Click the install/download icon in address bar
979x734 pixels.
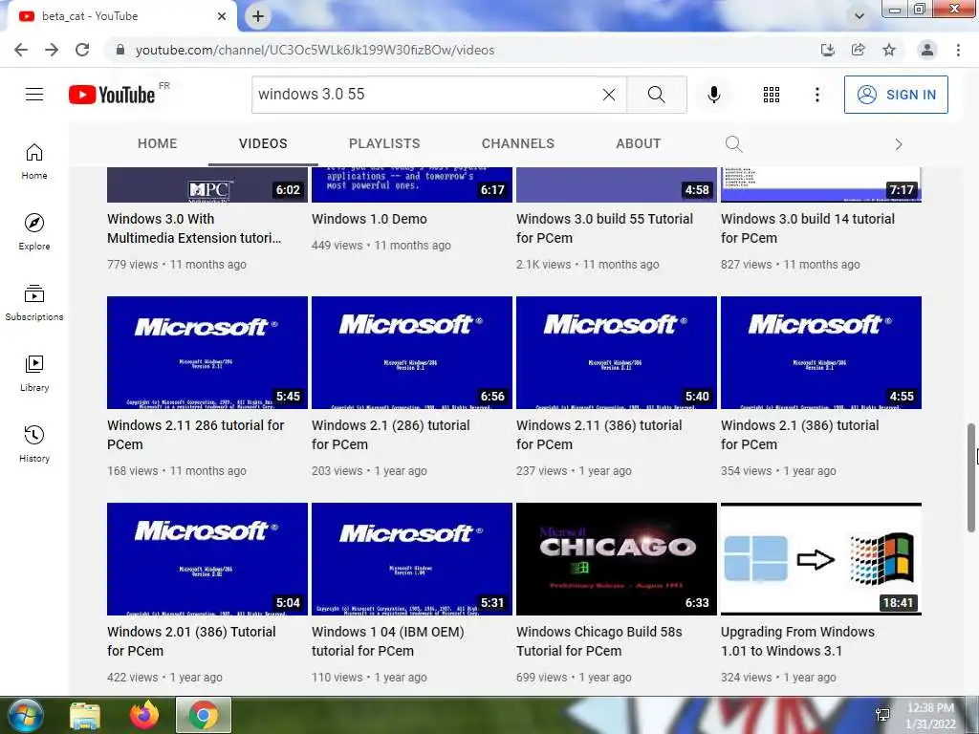[828, 50]
